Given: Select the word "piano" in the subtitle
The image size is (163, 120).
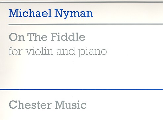Looking at the screenshot, I should [92, 52].
